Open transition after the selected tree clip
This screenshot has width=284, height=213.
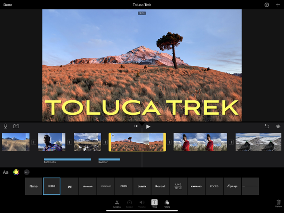[x=169, y=142]
